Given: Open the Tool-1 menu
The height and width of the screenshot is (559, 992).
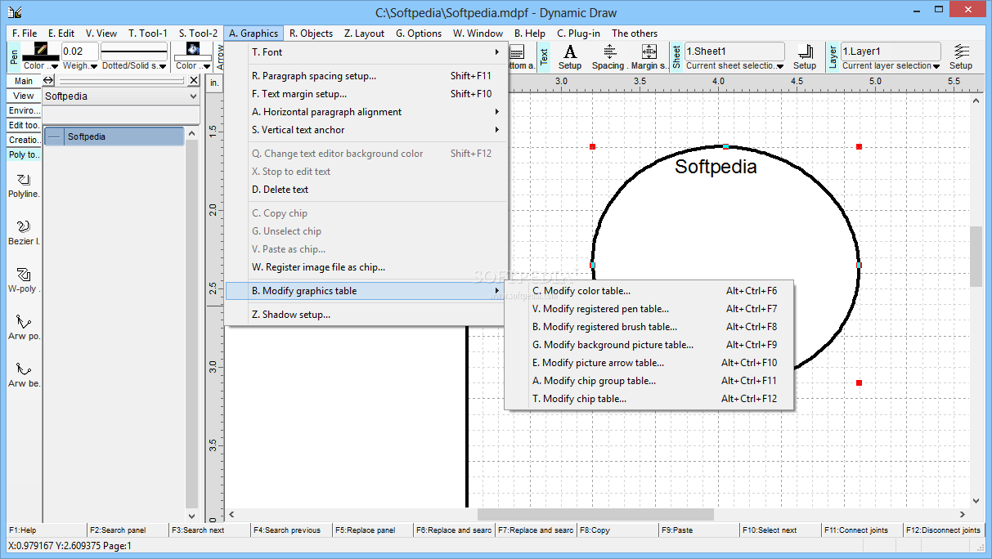Looking at the screenshot, I should tap(148, 34).
